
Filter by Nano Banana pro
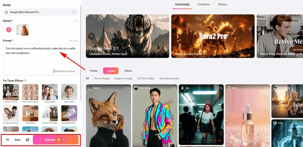click(x=169, y=79)
